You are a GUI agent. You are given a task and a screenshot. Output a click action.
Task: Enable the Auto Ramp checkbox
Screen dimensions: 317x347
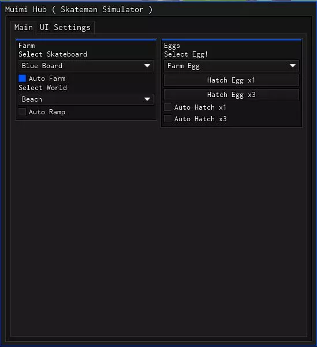pyautogui.click(x=22, y=112)
